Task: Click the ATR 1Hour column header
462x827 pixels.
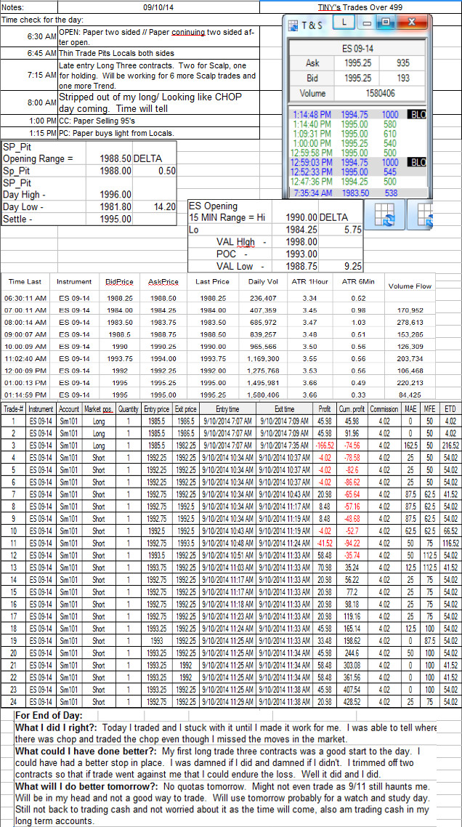Action: coord(309,282)
